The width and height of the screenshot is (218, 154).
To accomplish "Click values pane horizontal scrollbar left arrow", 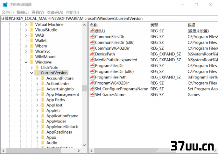I will click(x=91, y=150).
